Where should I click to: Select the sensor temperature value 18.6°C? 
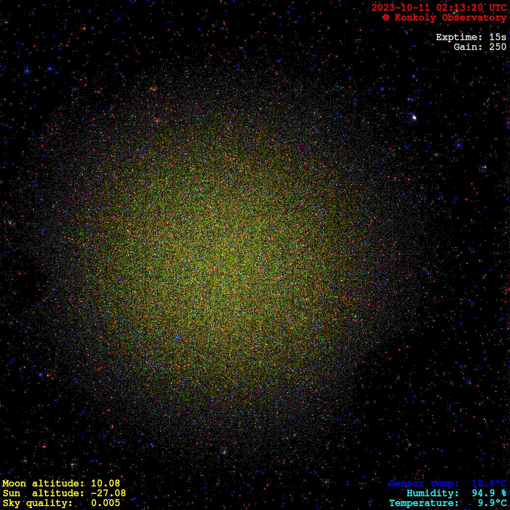tap(489, 484)
